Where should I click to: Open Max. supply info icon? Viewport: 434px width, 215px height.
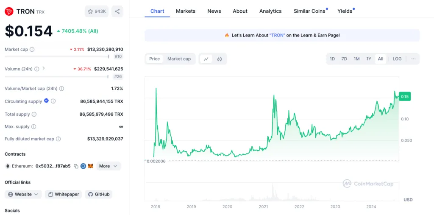click(x=34, y=127)
